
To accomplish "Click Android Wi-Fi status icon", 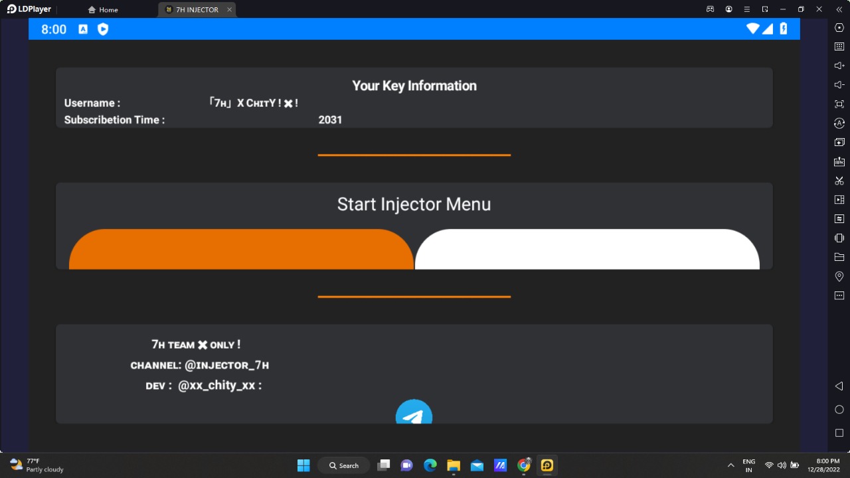I will (752, 29).
